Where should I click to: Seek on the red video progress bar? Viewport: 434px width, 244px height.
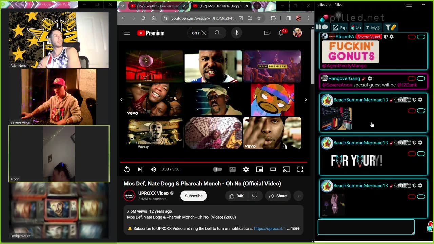[214, 162]
